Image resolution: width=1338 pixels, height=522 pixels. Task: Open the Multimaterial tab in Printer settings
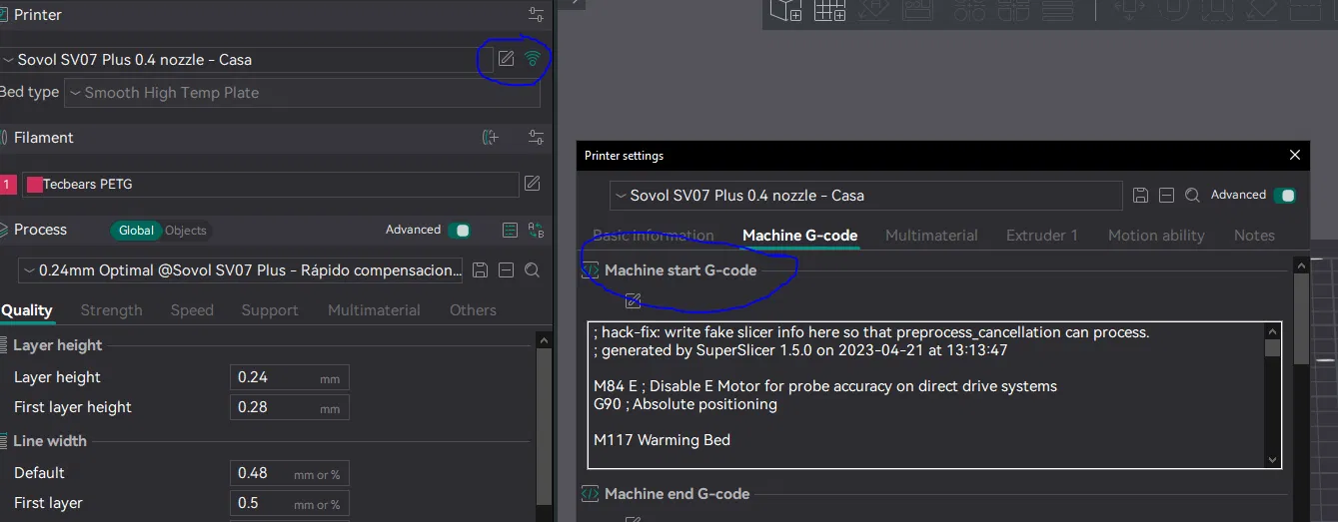(x=931, y=236)
